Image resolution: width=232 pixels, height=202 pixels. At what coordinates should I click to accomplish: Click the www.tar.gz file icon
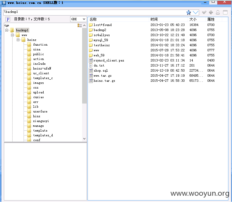91,75
